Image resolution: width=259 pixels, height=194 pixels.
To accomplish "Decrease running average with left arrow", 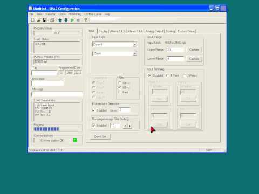I will pos(125,126).
